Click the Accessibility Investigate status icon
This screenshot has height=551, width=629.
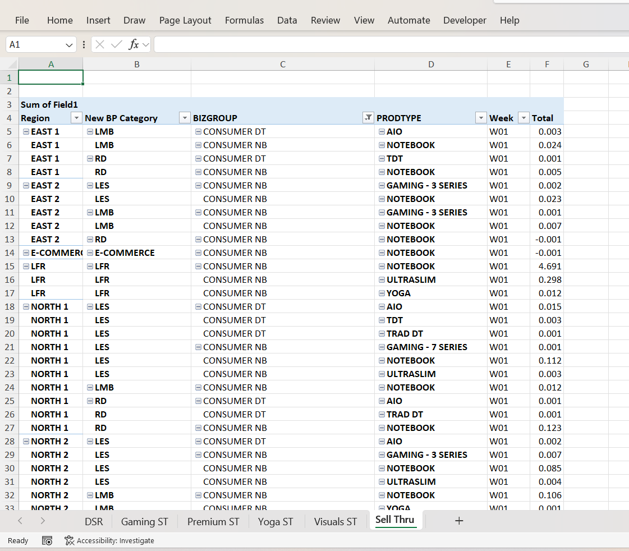tap(69, 540)
